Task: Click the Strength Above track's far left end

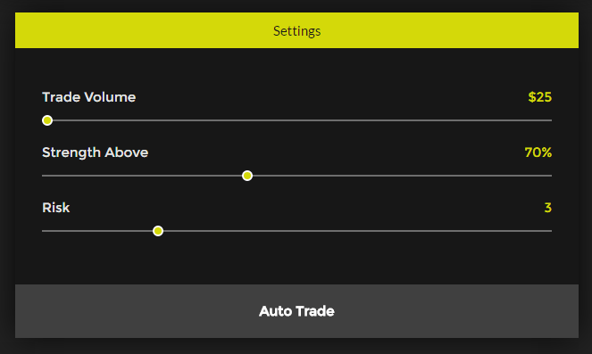Action: tap(45, 176)
